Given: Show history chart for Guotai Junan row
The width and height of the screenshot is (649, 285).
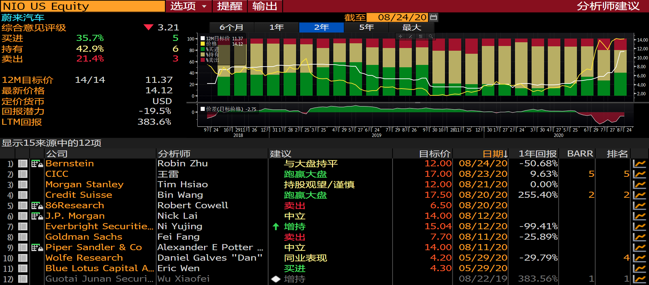Looking at the screenshot, I should [x=639, y=279].
